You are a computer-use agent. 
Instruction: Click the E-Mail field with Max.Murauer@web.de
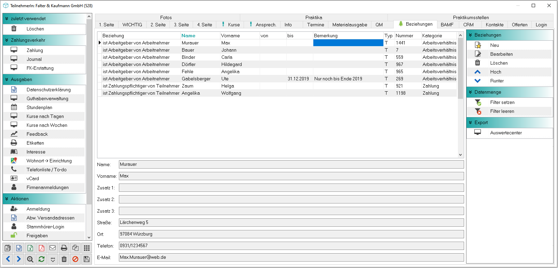click(291, 257)
